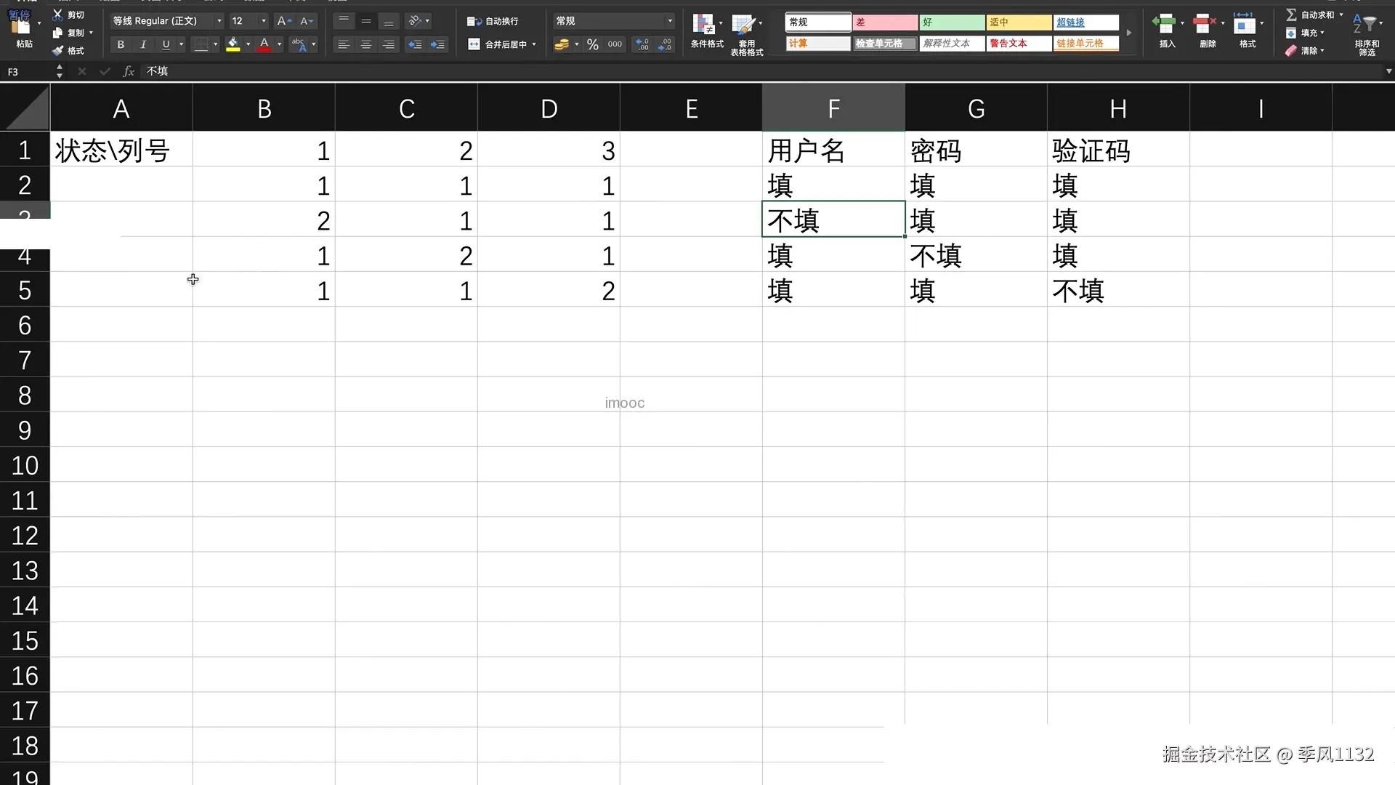This screenshot has height=785, width=1395.
Task: Open the number format 常规 dropdown
Action: click(x=669, y=21)
